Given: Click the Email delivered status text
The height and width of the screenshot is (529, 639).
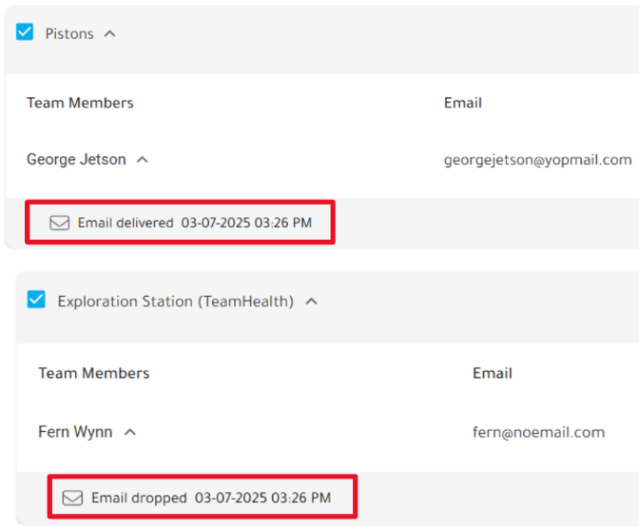Looking at the screenshot, I should click(x=126, y=223).
